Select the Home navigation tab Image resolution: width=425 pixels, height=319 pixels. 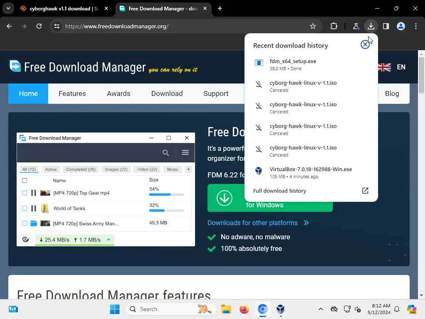coord(28,93)
